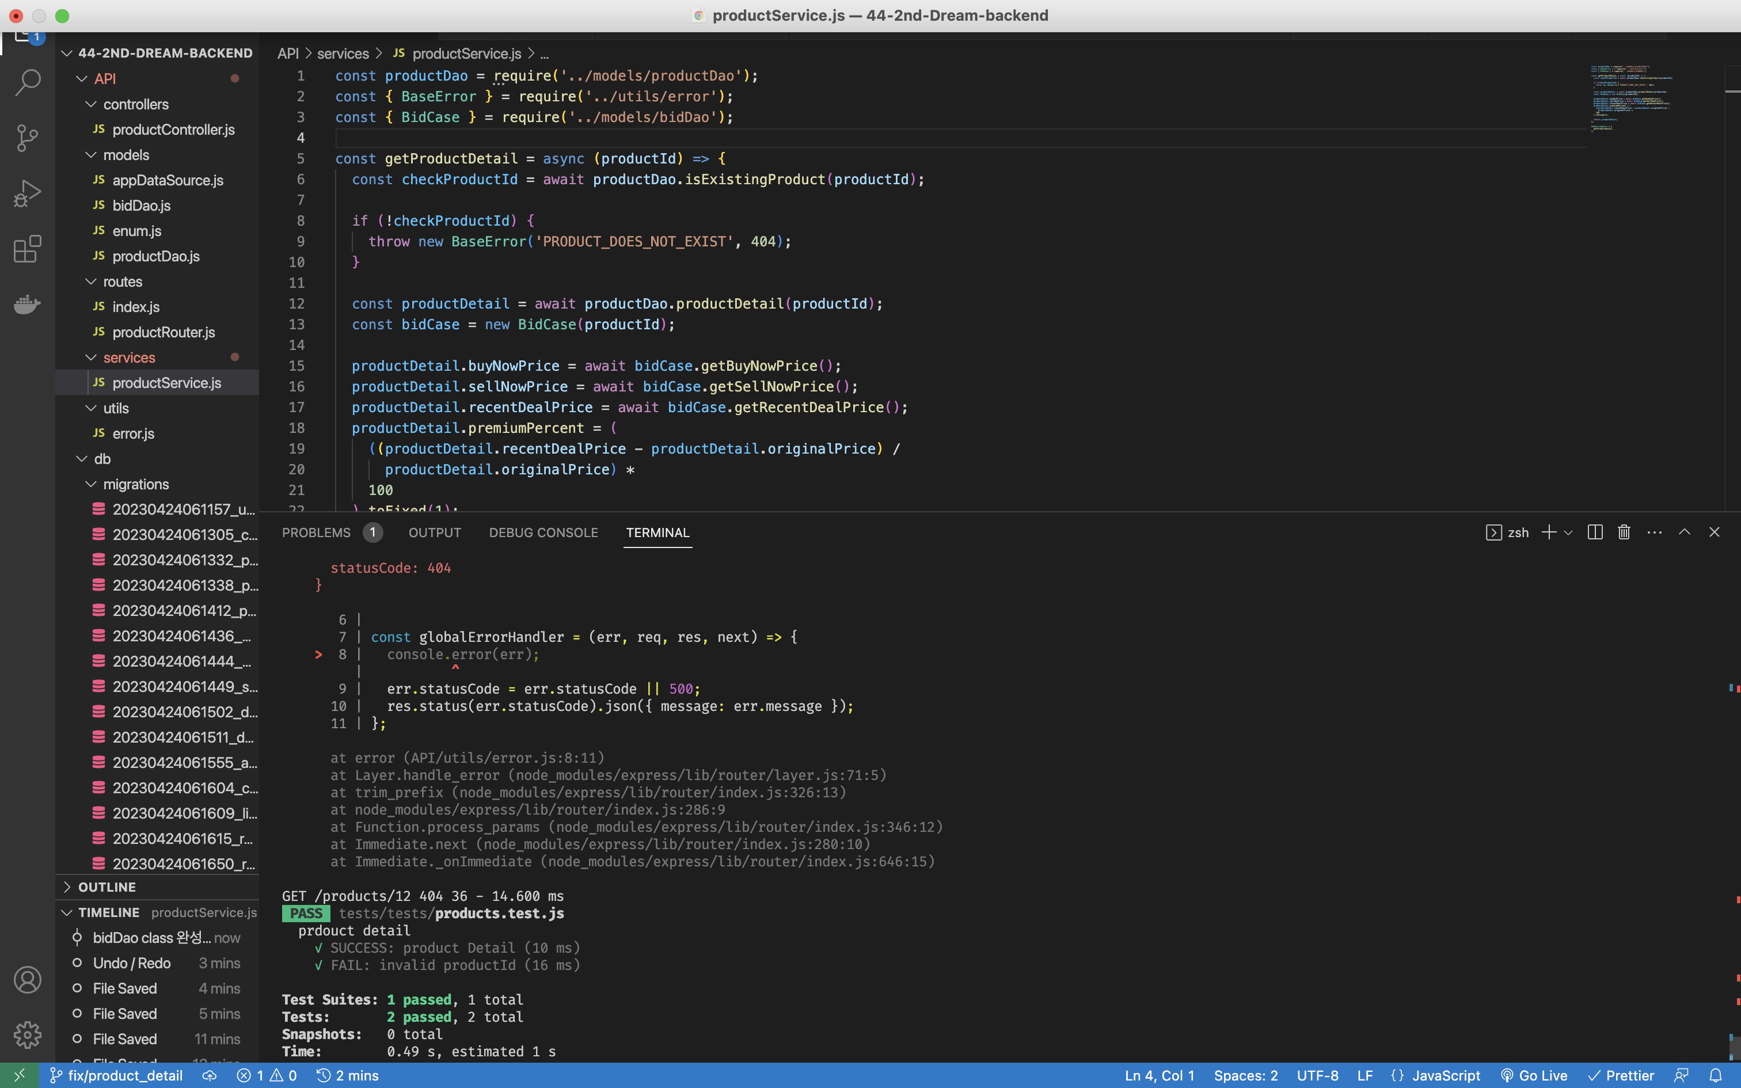
Task: Change JavaScript language mode
Action: click(x=1445, y=1075)
